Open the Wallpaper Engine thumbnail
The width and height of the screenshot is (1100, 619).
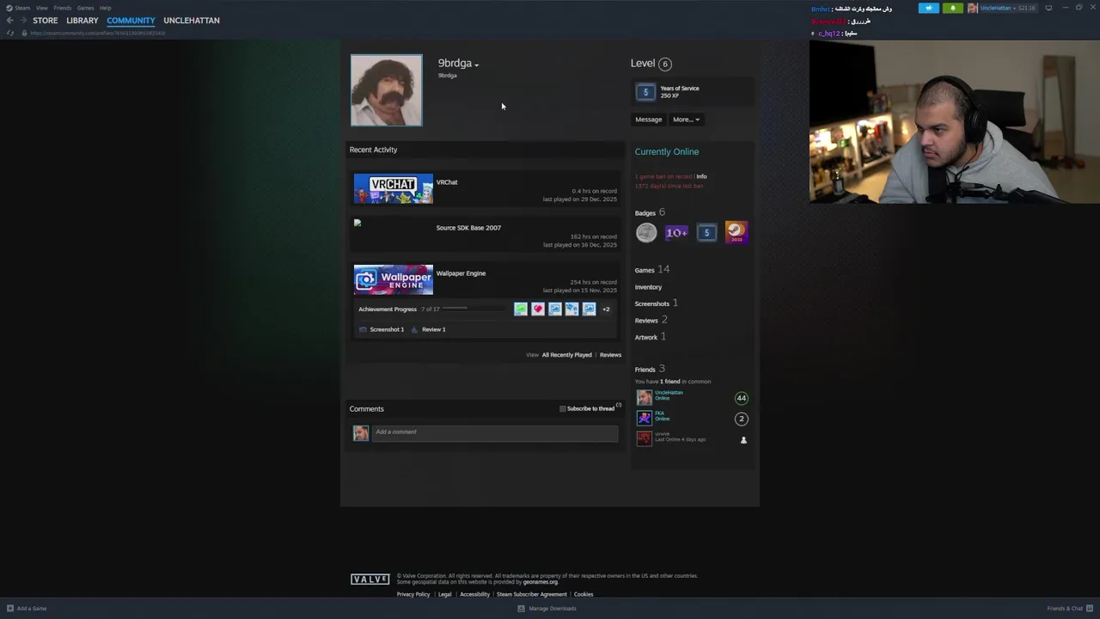pyautogui.click(x=394, y=280)
